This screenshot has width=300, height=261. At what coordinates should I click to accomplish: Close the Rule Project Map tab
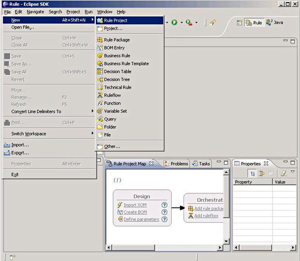pos(152,164)
